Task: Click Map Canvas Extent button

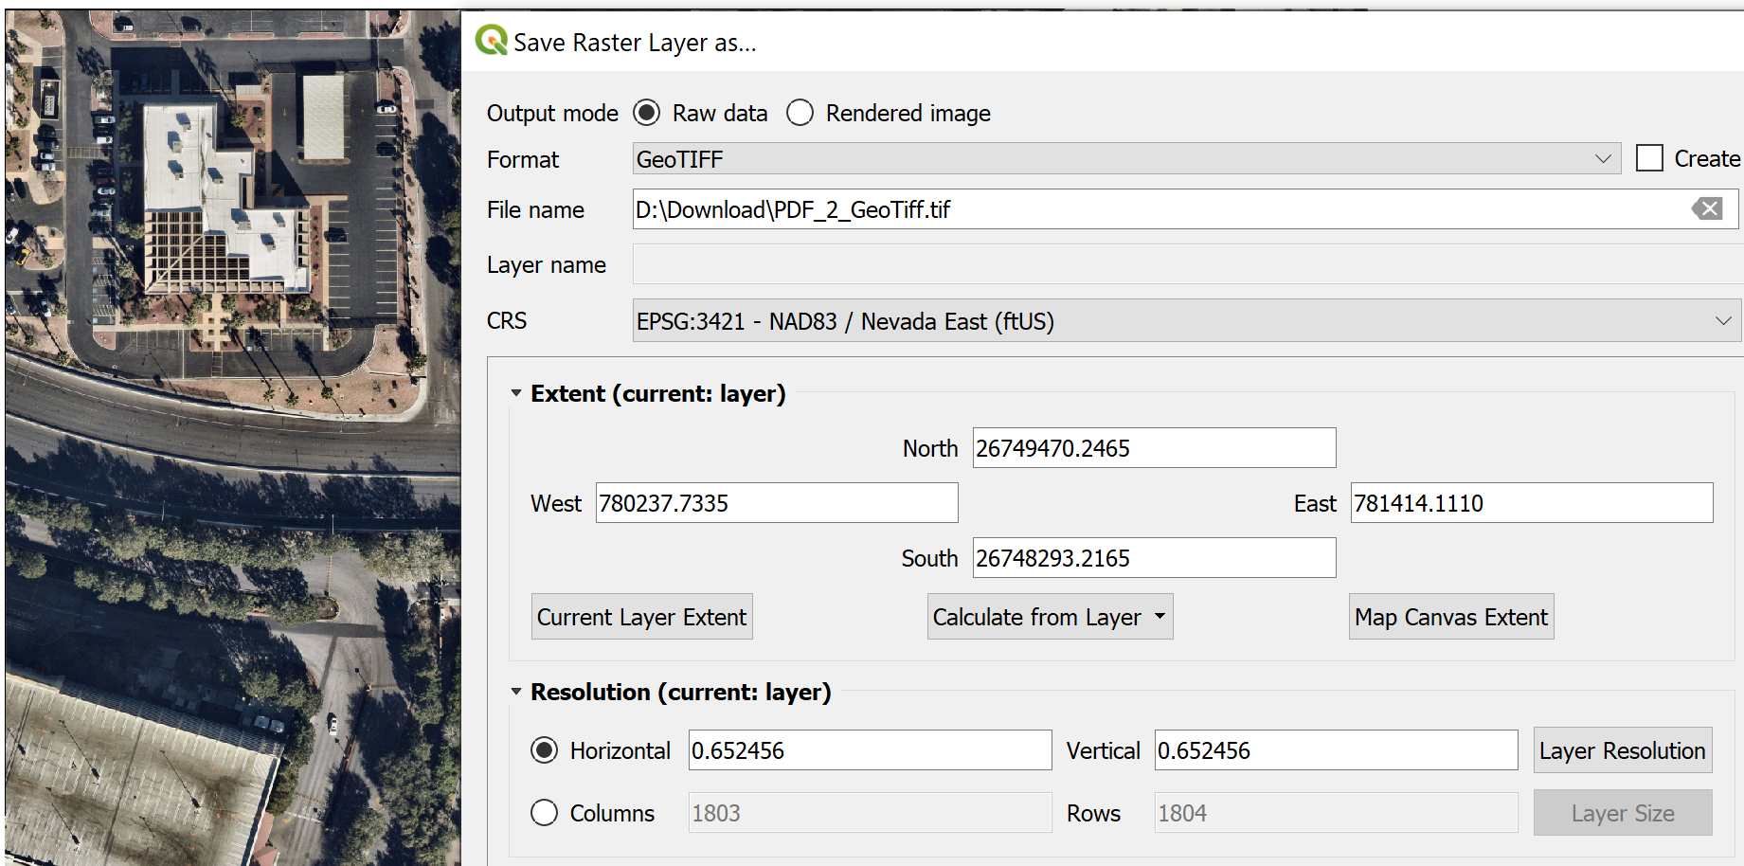Action: [1450, 616]
